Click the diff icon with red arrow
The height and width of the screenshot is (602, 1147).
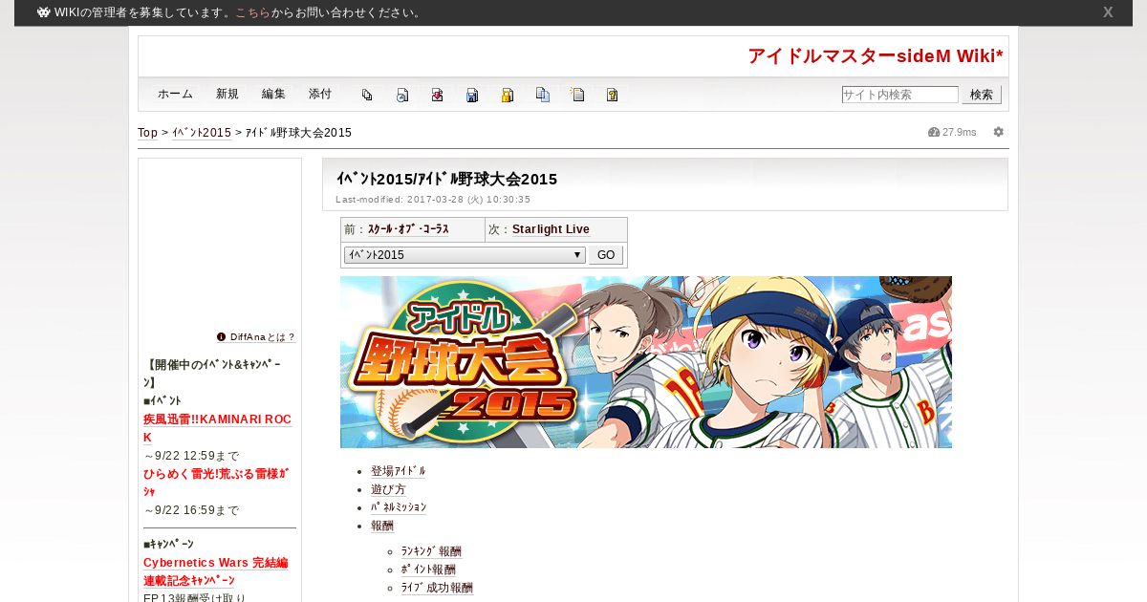437,95
